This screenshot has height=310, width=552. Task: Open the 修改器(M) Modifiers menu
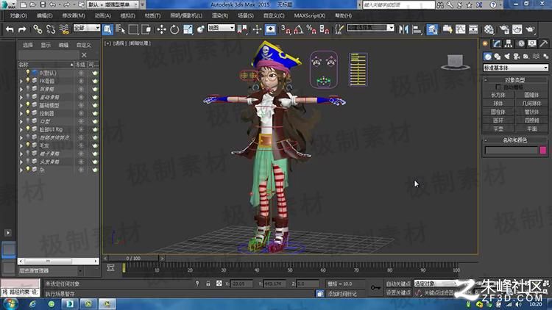click(x=73, y=16)
